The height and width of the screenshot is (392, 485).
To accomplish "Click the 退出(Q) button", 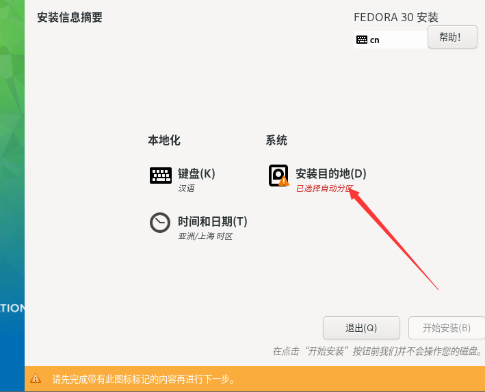I will click(361, 328).
